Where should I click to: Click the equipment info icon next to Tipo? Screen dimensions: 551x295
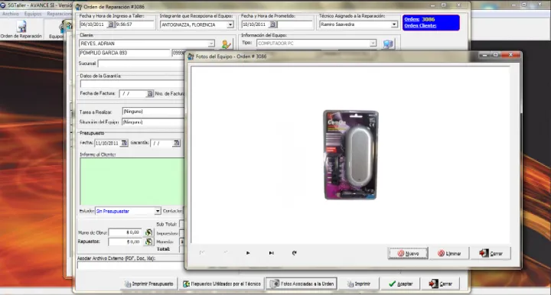(388, 44)
